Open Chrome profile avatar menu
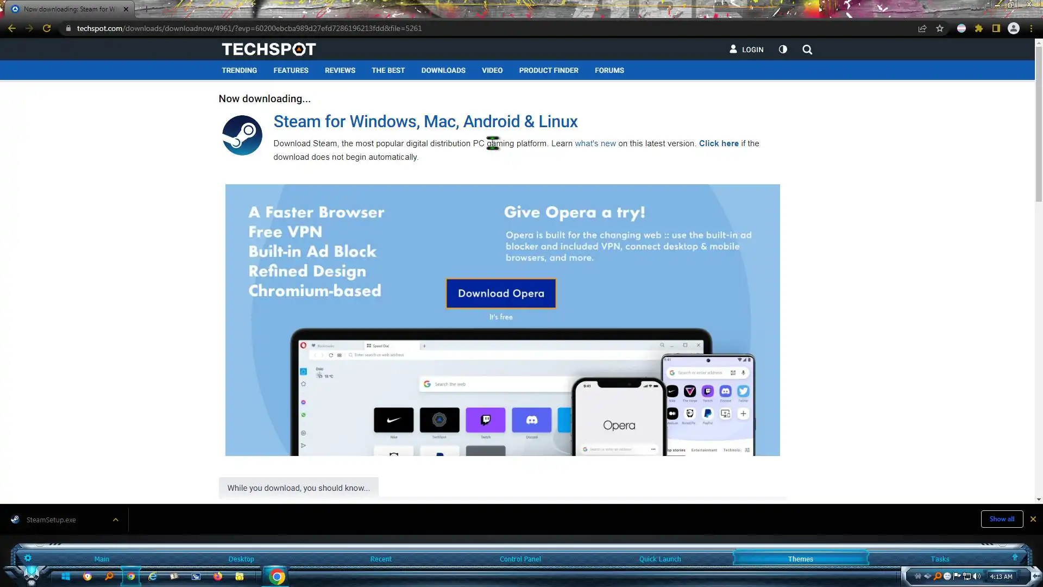Viewport: 1043px width, 587px height. tap(1014, 28)
